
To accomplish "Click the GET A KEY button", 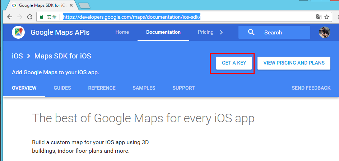I will click(x=234, y=63).
